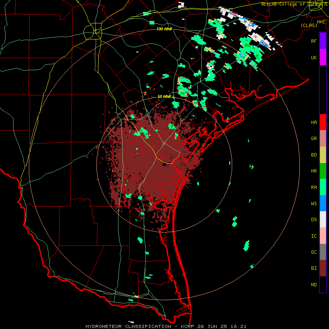Click the RF purple legend swatch
The height and width of the screenshot is (329, 329).
[x=323, y=41]
